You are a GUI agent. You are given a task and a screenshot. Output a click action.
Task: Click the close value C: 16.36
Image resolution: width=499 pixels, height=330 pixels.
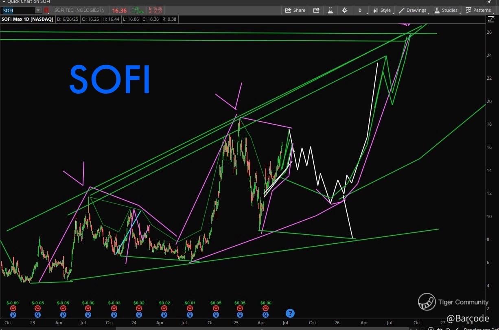pos(151,19)
